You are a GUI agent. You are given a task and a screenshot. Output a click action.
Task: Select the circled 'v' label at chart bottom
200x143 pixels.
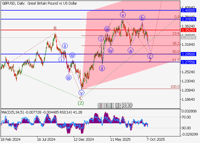(81, 93)
